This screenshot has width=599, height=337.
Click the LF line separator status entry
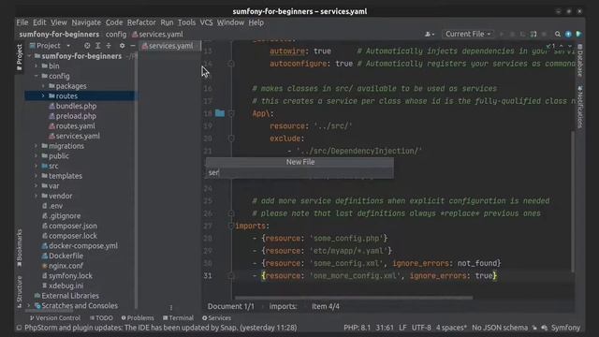(x=402, y=328)
